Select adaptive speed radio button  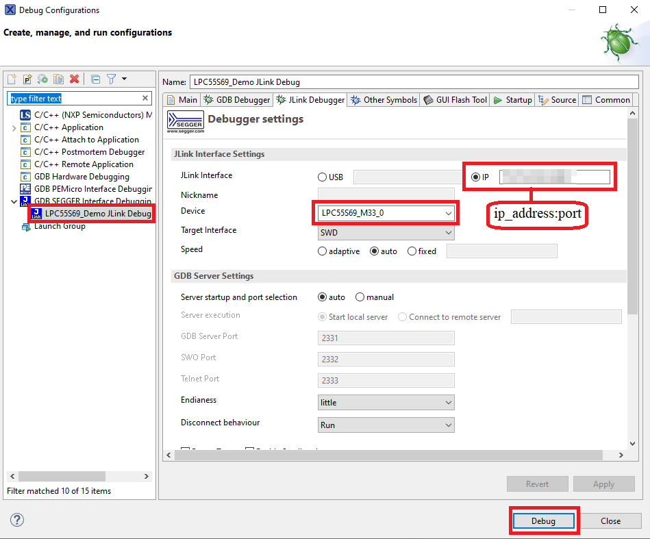click(322, 251)
